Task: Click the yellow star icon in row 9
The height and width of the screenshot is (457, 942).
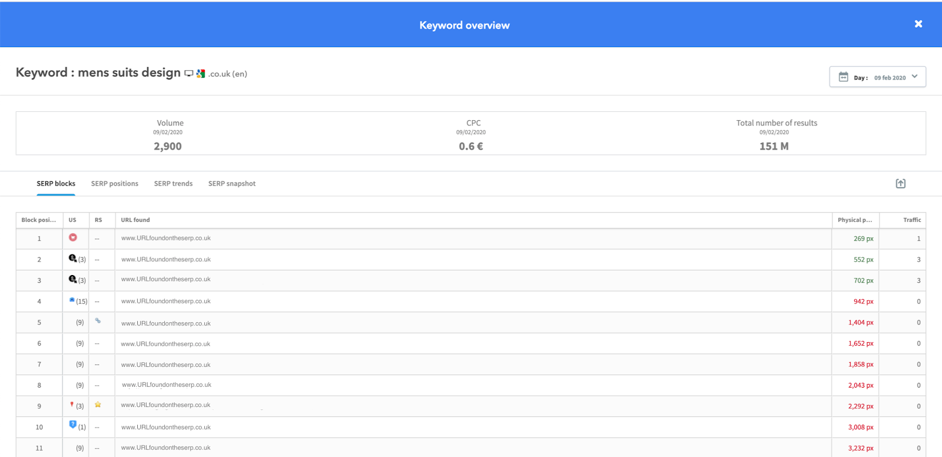Action: point(98,405)
